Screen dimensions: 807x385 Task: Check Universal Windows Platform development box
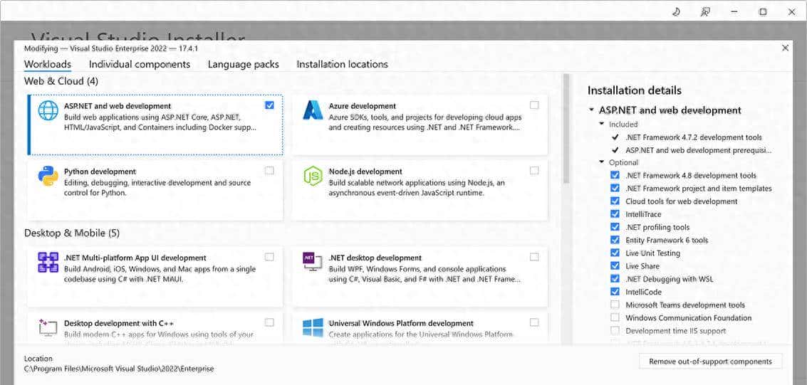tap(534, 322)
